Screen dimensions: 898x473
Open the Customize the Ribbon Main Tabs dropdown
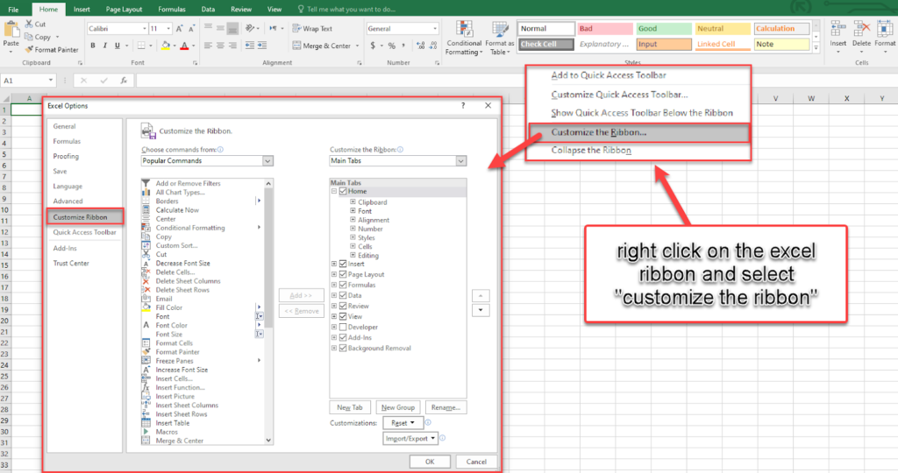[460, 161]
